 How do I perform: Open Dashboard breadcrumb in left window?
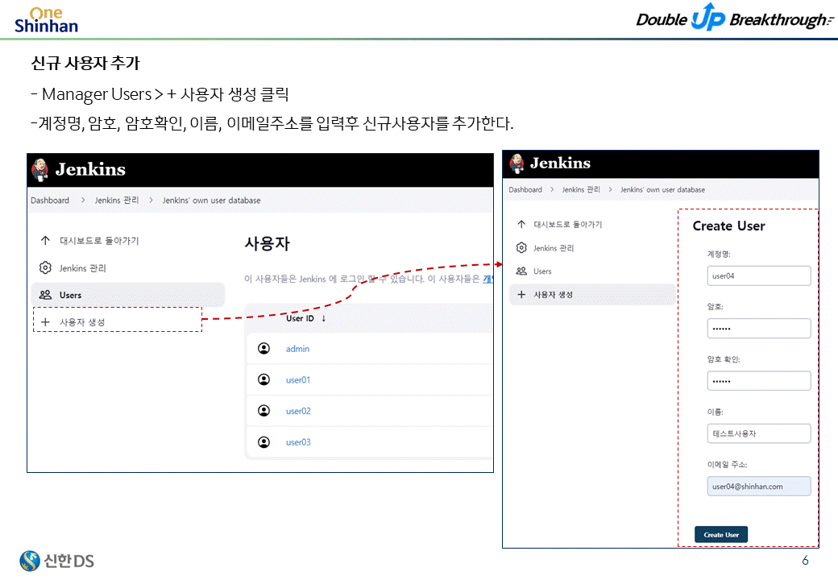(50, 201)
